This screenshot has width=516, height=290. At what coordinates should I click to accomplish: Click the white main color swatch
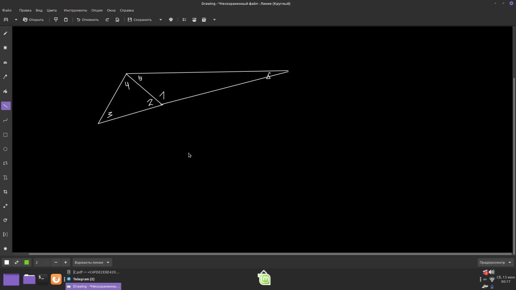tap(7, 262)
